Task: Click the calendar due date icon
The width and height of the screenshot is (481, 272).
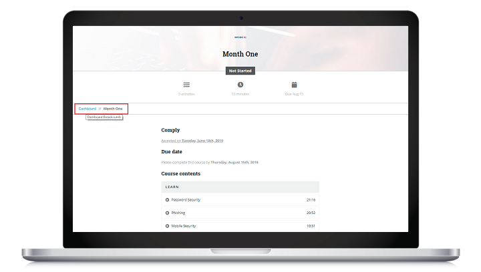Action: pyautogui.click(x=294, y=85)
